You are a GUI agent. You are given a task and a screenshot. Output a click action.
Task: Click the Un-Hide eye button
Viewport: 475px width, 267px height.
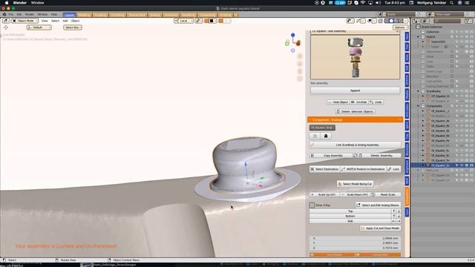359,102
